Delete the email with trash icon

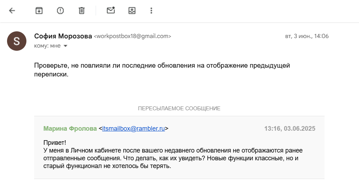pyautogui.click(x=81, y=11)
